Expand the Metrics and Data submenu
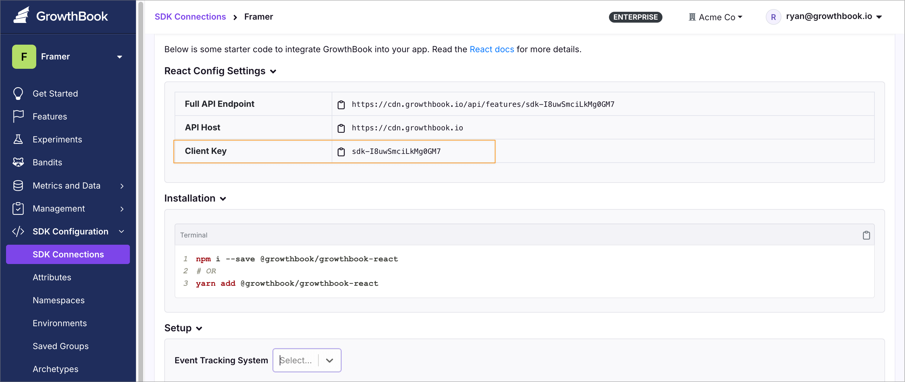Image resolution: width=905 pixels, height=382 pixels. coord(122,186)
